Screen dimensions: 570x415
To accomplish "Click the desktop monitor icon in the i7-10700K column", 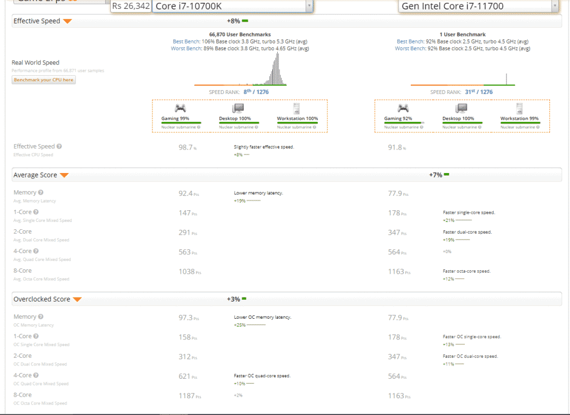I will coord(238,108).
